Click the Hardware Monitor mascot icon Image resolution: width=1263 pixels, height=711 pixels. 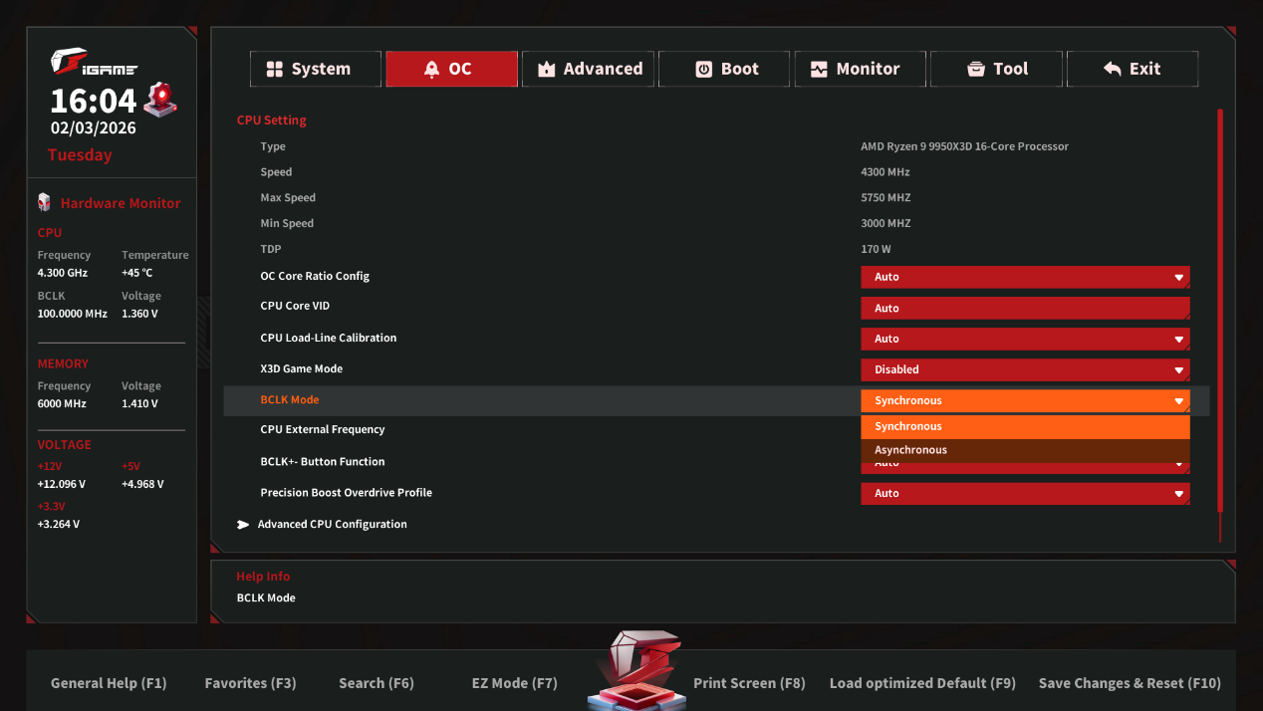(44, 202)
